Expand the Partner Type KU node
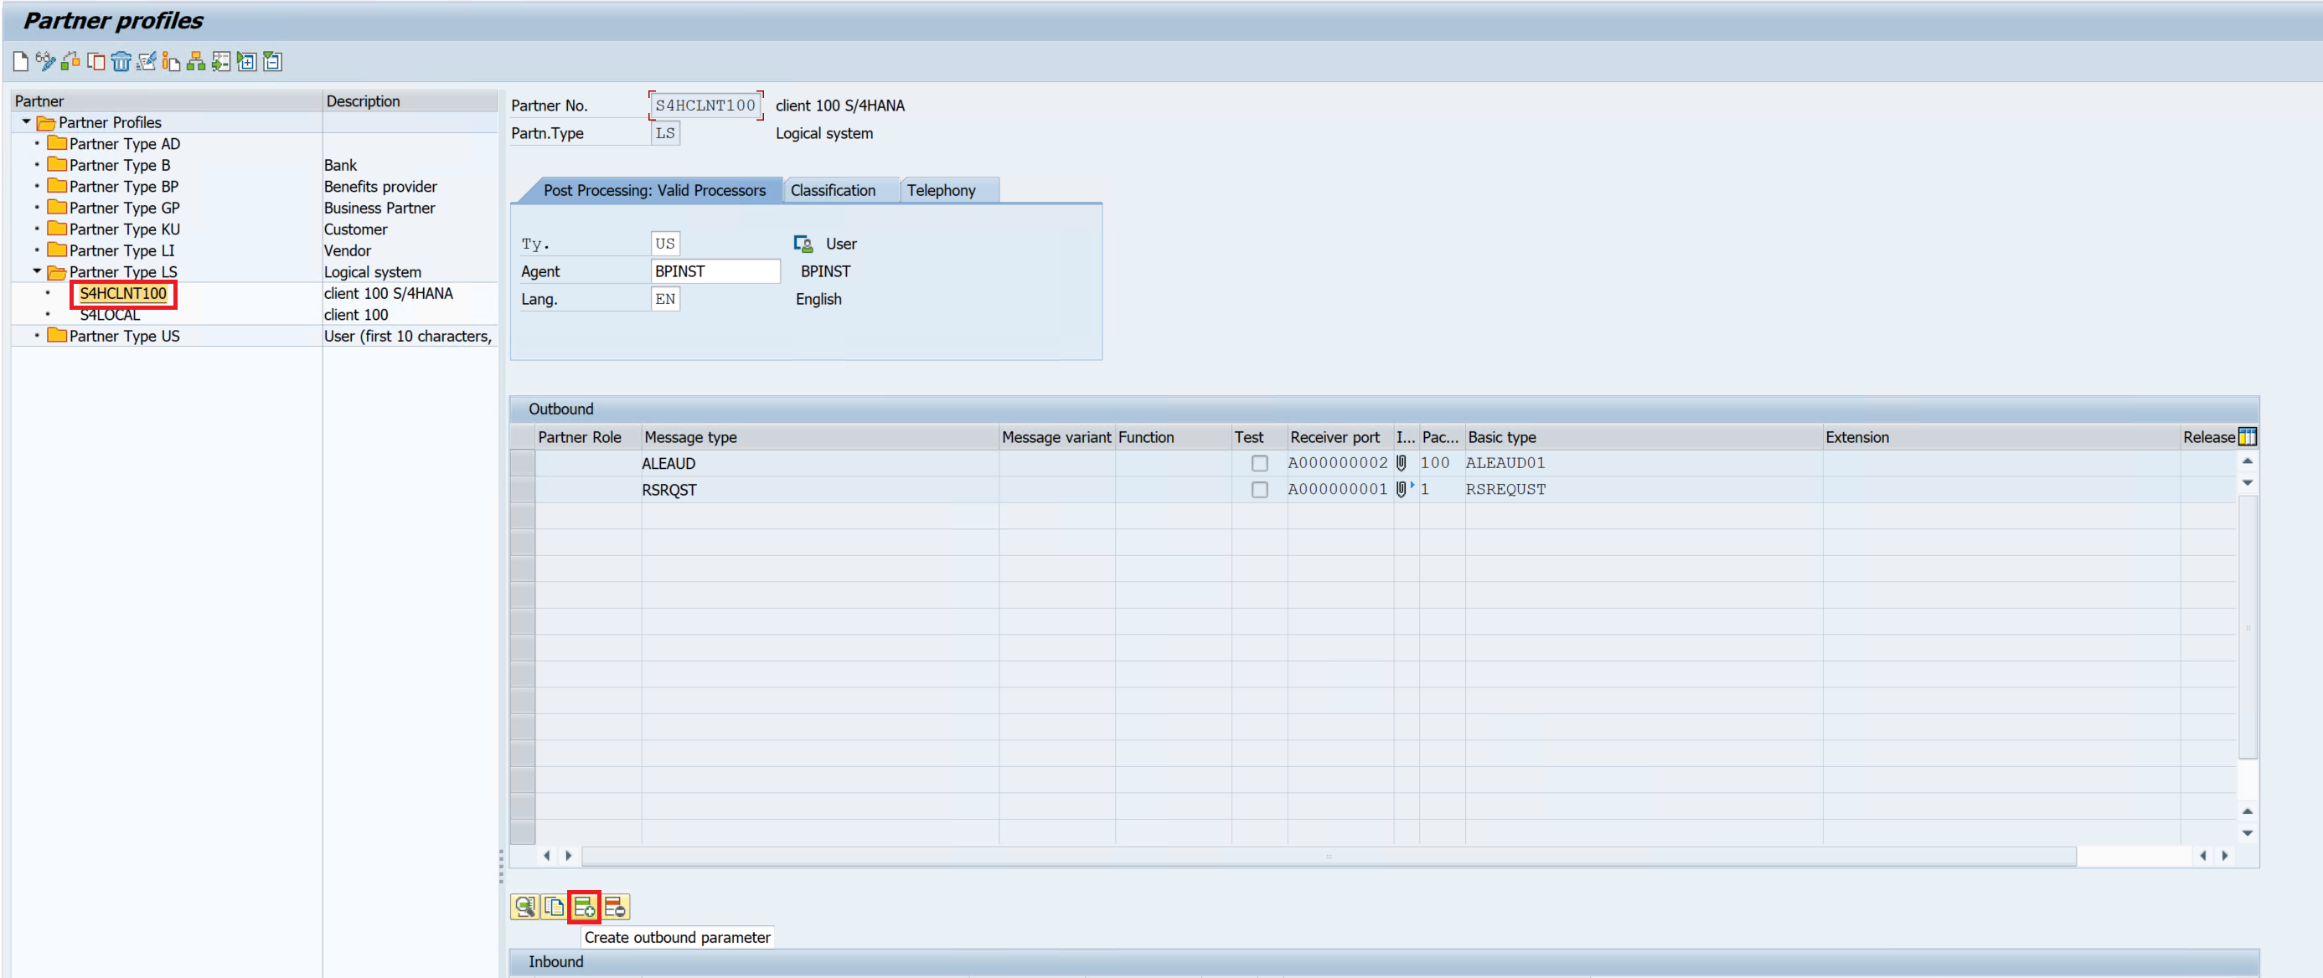 point(37,229)
